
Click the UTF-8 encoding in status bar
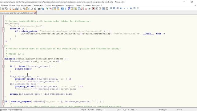[x=180, y=110]
